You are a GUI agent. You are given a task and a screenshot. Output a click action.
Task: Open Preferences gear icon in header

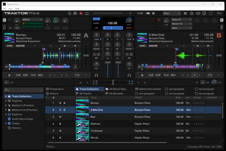tap(192, 13)
